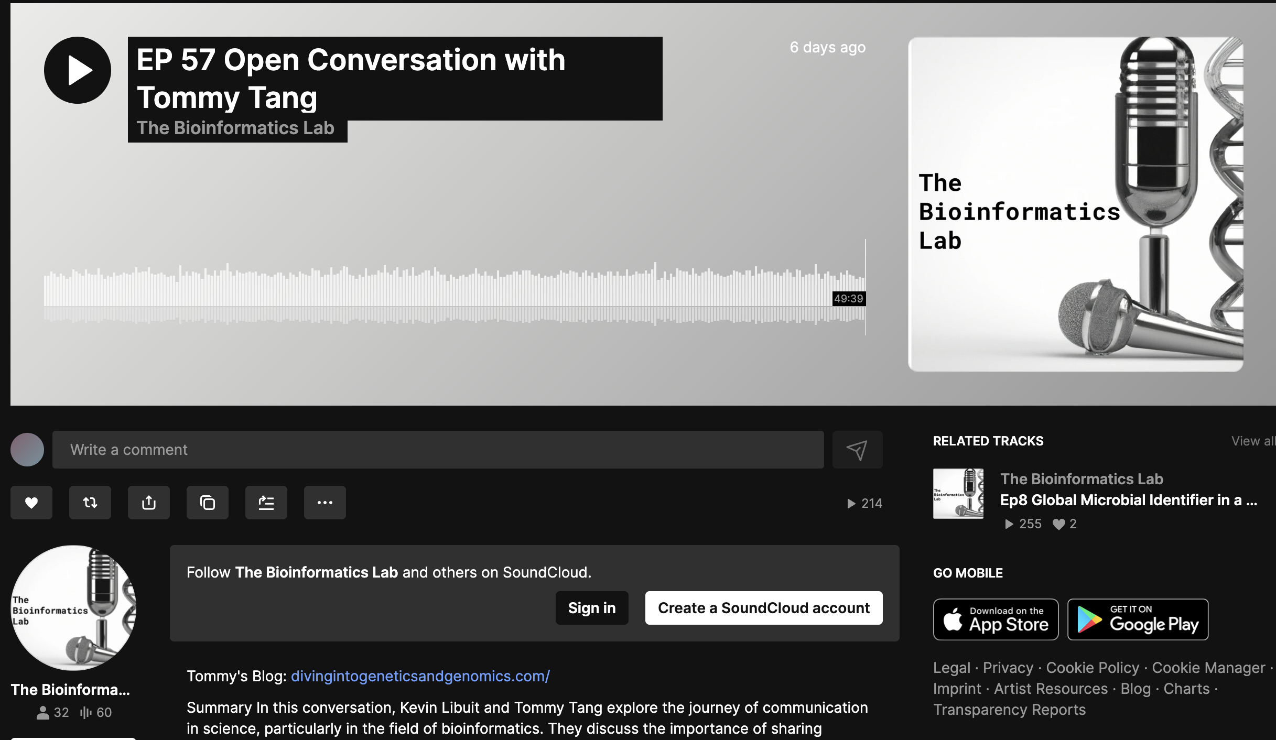The width and height of the screenshot is (1276, 740).
Task: Open divingintogeneticsandgenomics.com blog link
Action: point(420,676)
